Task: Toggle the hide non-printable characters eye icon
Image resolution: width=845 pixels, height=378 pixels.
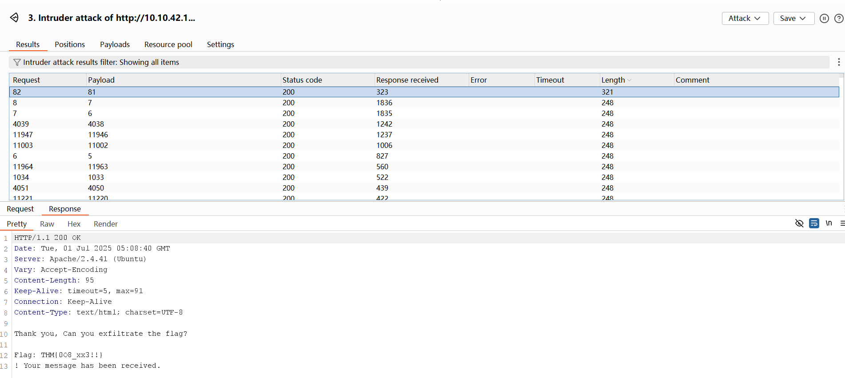Action: [799, 223]
